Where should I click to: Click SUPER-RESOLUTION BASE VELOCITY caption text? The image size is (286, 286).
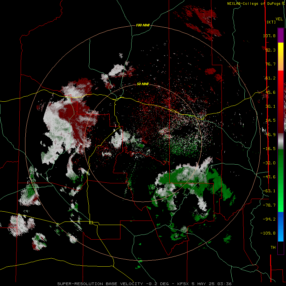tap(101, 284)
